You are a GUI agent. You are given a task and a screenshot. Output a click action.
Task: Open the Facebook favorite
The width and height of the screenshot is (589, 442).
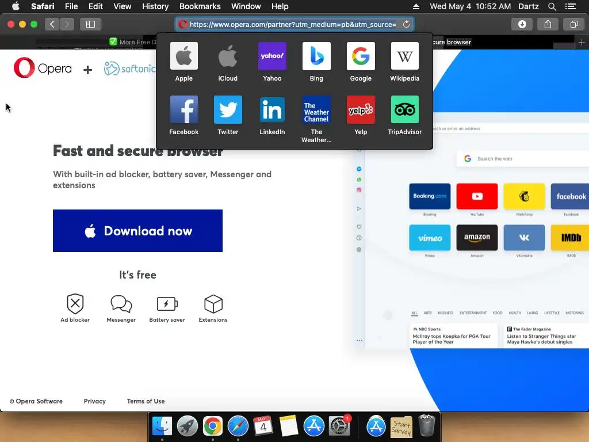coord(183,115)
